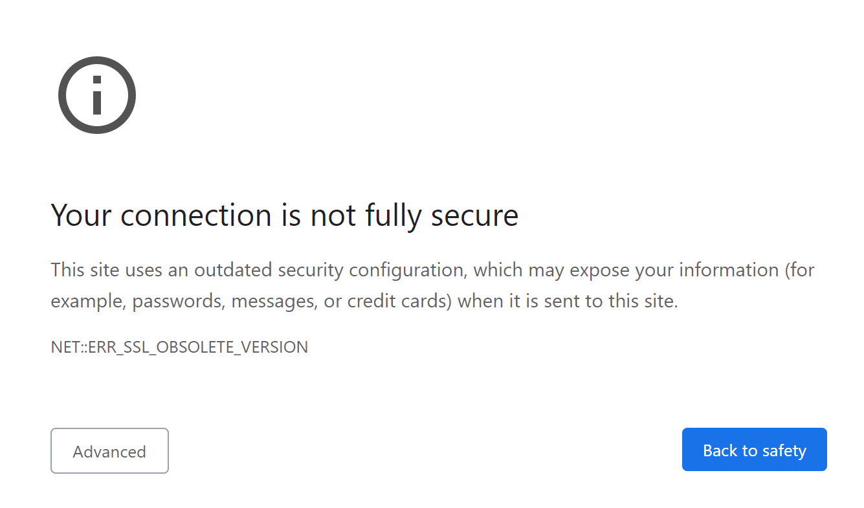Click the NET::ERR_SSL_OBSOLETE_VERSION error code
Image resolution: width=864 pixels, height=508 pixels.
point(179,348)
